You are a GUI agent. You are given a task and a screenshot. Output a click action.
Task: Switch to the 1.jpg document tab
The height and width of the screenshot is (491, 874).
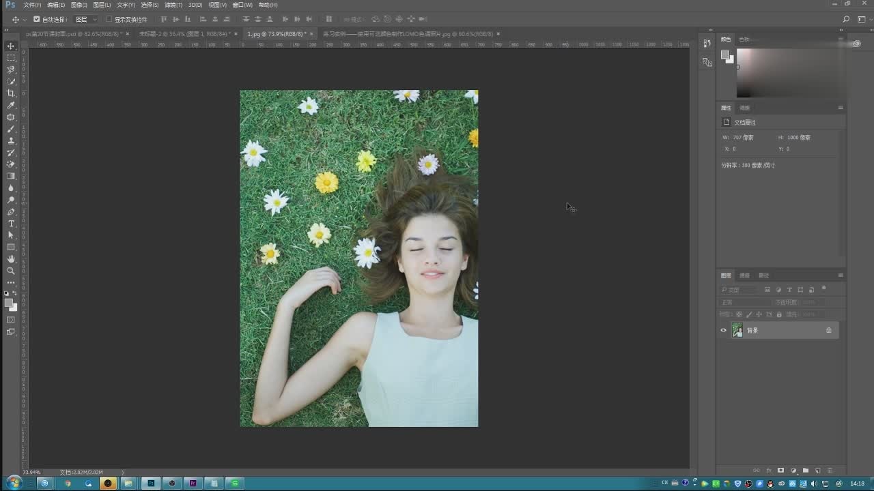tap(277, 33)
